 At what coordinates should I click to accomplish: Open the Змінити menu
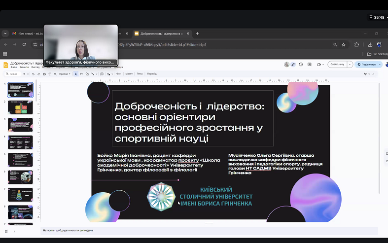point(24,68)
